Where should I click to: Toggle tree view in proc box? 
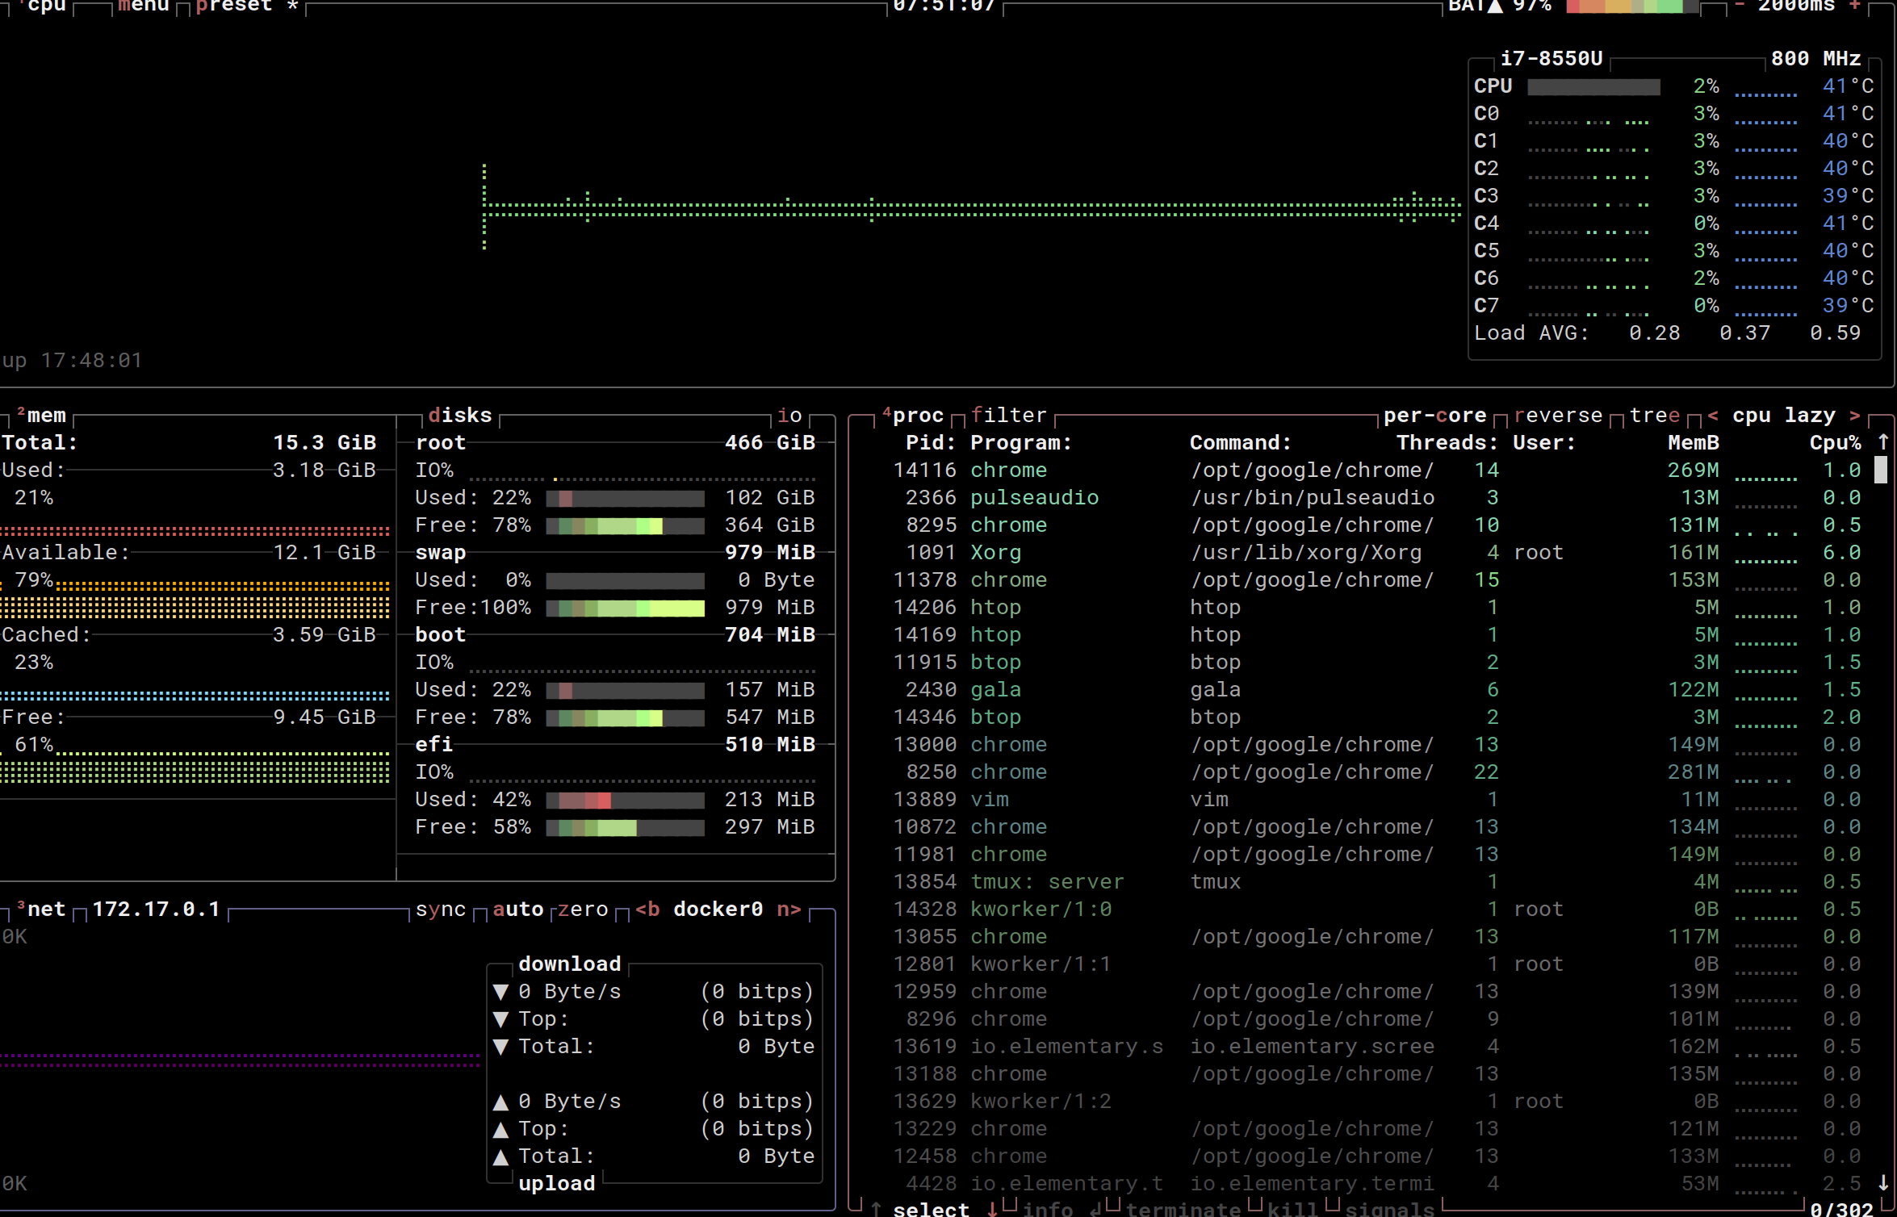(1654, 416)
